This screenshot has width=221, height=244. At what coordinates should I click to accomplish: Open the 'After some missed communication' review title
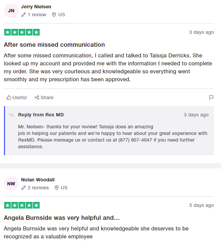click(x=54, y=44)
